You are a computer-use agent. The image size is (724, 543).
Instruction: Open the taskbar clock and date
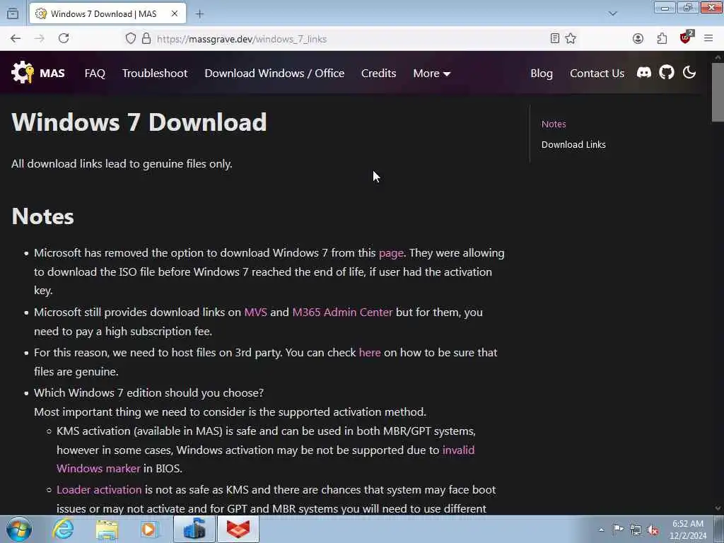(x=688, y=530)
